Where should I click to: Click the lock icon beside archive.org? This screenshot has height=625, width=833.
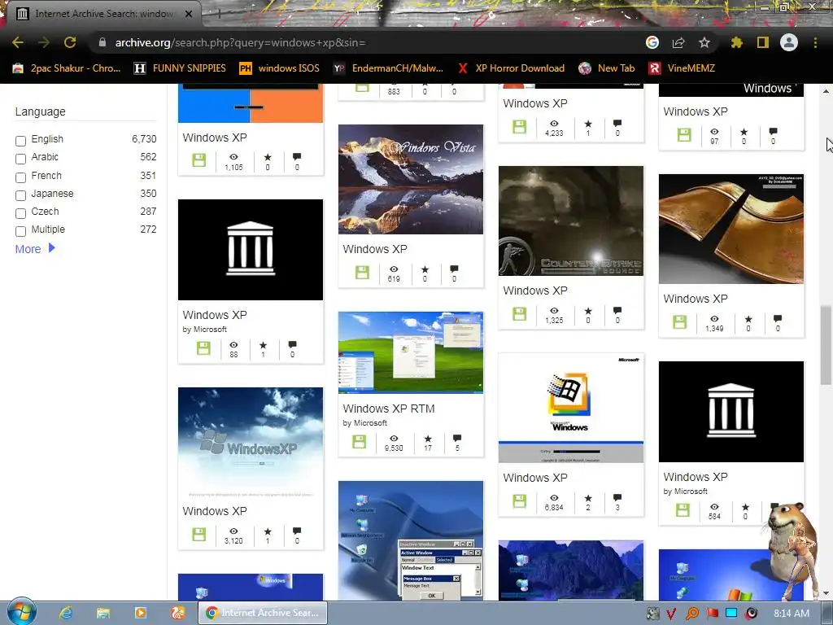(x=102, y=42)
